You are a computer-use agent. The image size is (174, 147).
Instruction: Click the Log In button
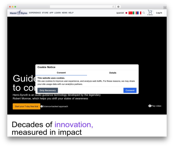[159, 13]
